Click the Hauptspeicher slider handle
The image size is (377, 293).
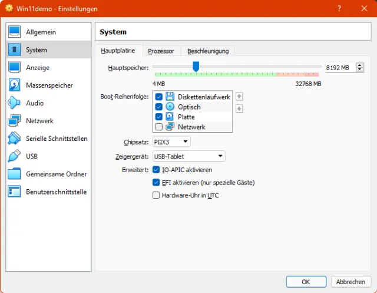(196, 67)
